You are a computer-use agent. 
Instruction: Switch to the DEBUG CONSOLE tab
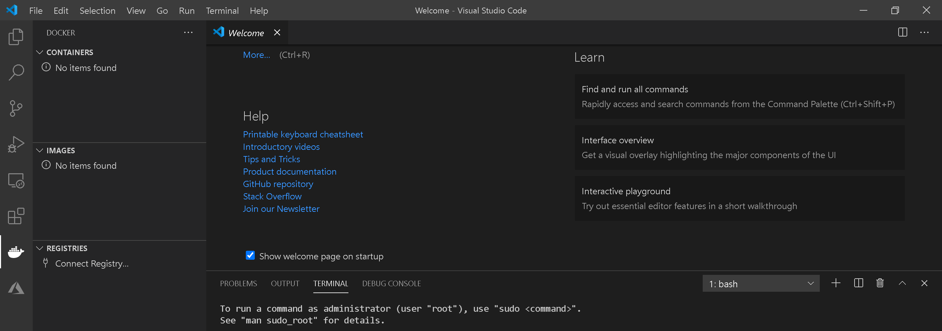[391, 283]
